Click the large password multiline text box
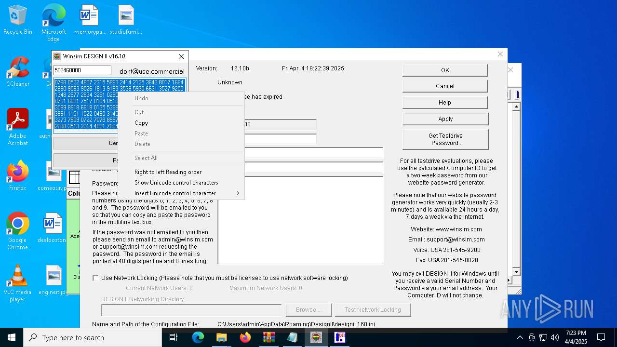Screen dimensions: 617x347 coord(300,220)
